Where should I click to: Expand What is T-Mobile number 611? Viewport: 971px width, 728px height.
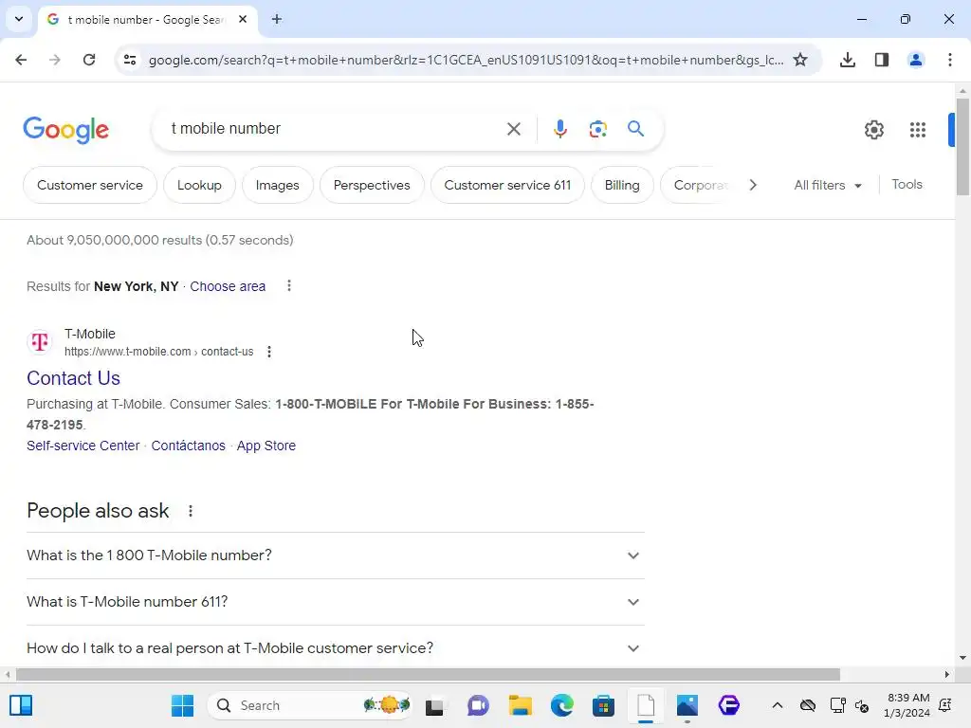click(x=336, y=602)
